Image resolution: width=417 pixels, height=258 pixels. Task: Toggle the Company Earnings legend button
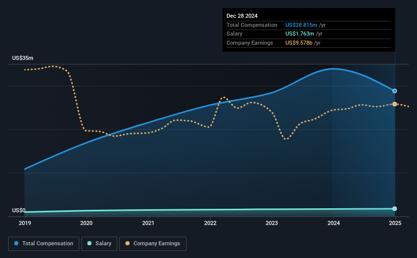153,244
